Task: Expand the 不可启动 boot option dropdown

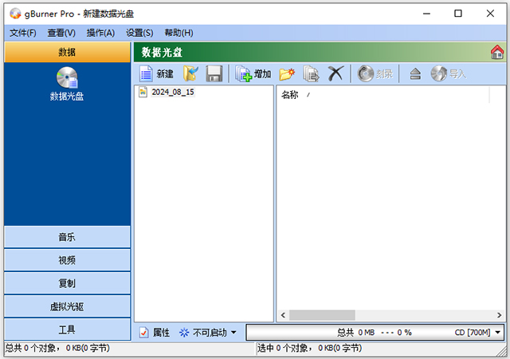Action: (x=233, y=333)
